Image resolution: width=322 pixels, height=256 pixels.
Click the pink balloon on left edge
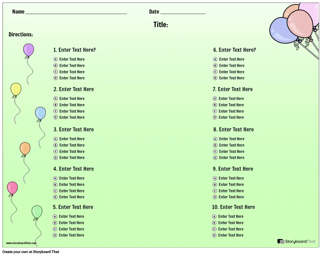click(x=12, y=188)
